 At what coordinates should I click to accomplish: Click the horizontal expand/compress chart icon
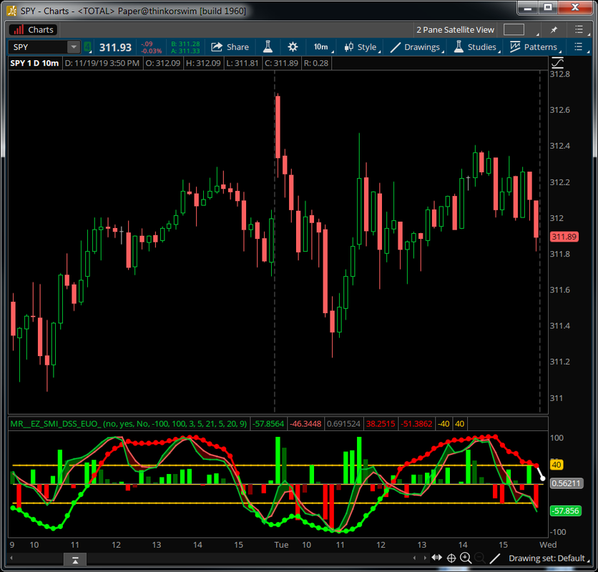coord(436,558)
